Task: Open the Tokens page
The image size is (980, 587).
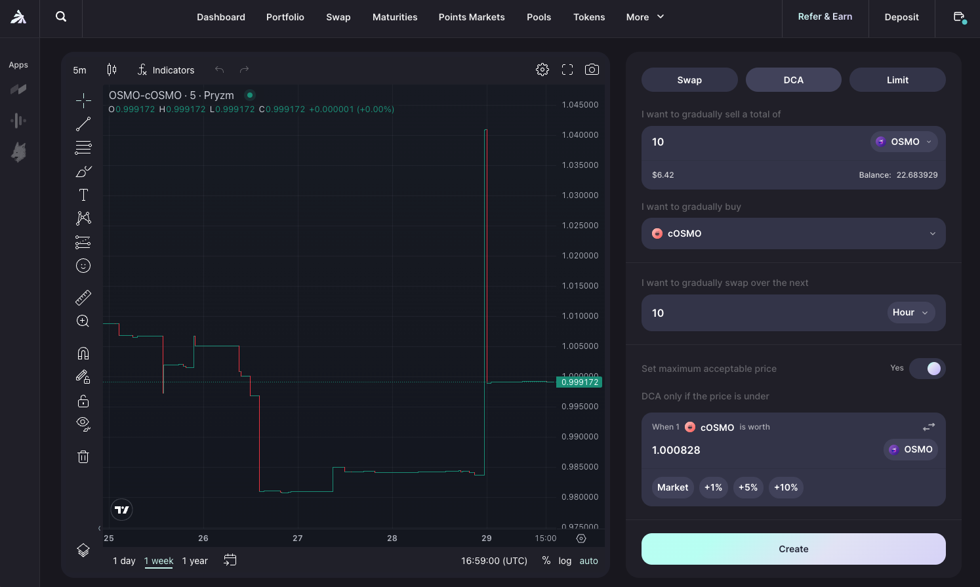Action: (589, 17)
